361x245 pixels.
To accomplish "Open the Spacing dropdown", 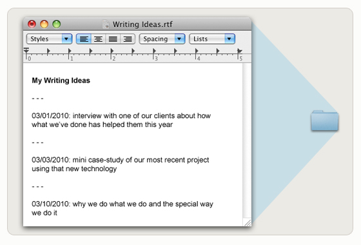I will coord(162,39).
